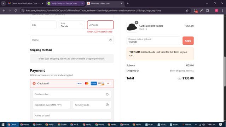Viewport: 226px width, 127px height.
Task: Click the Visa card logo
Action: (79, 83)
